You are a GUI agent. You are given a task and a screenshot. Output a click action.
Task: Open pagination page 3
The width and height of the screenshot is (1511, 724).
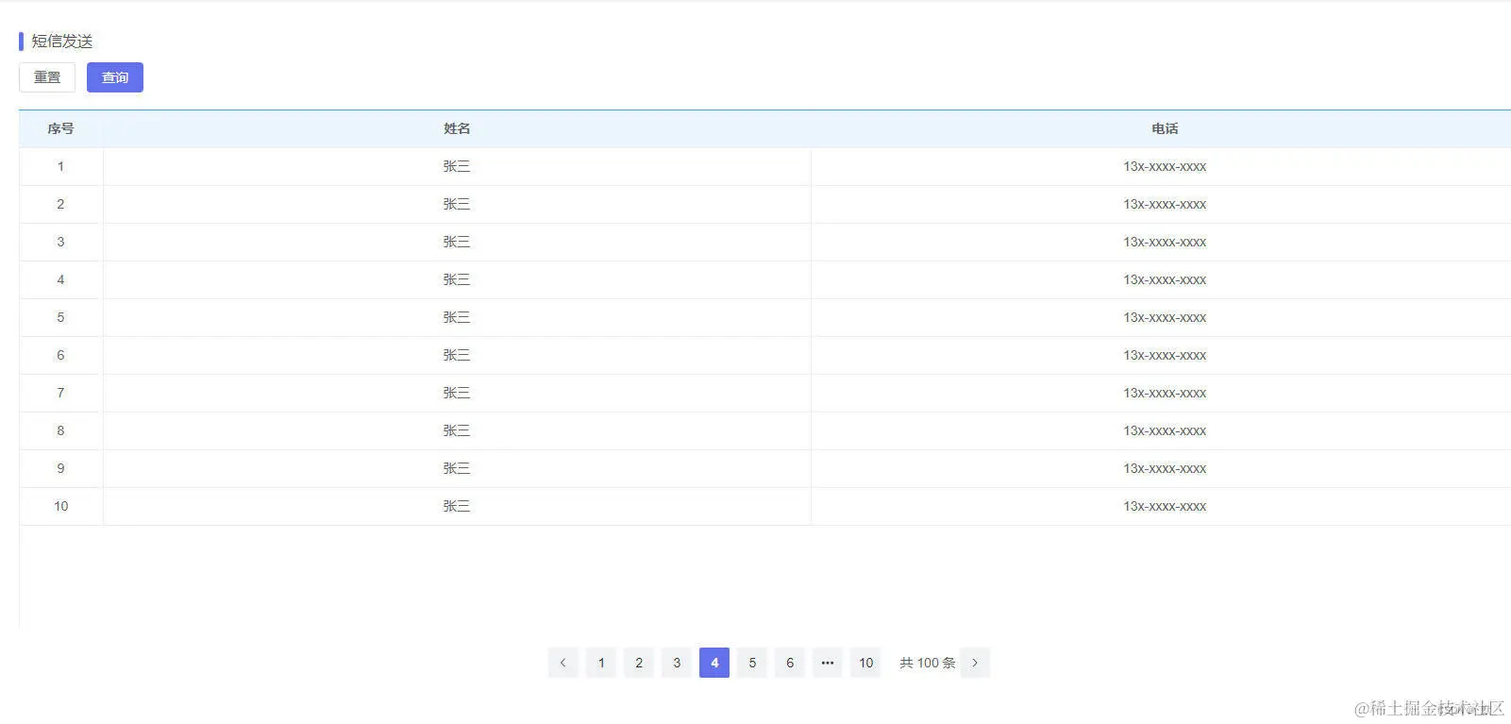[677, 663]
